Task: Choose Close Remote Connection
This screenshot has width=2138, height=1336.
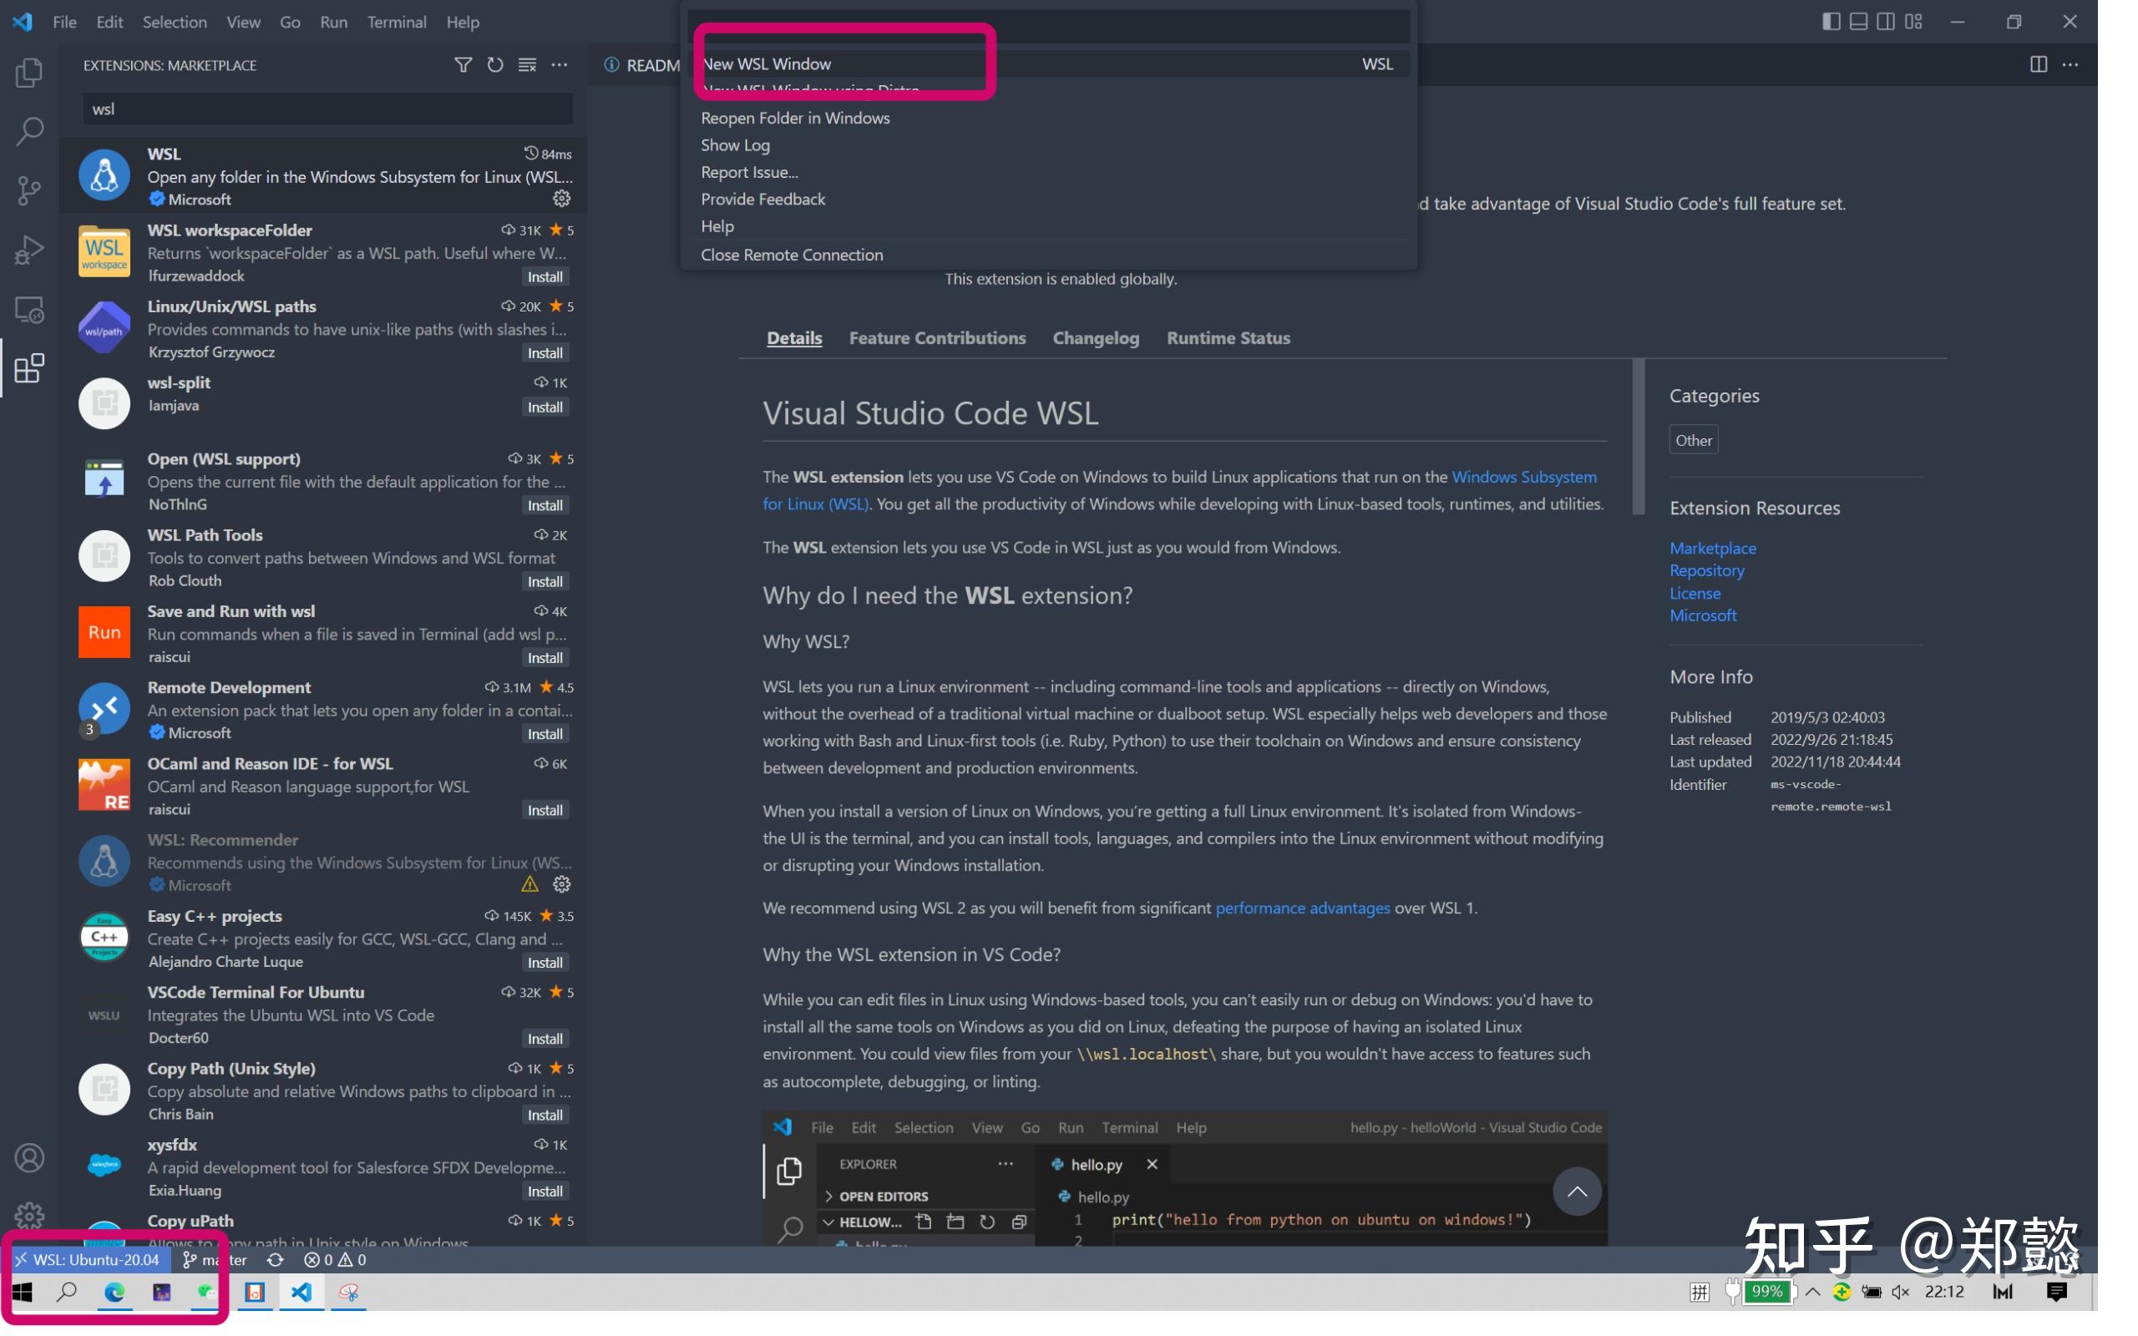Action: tap(1049, 255)
